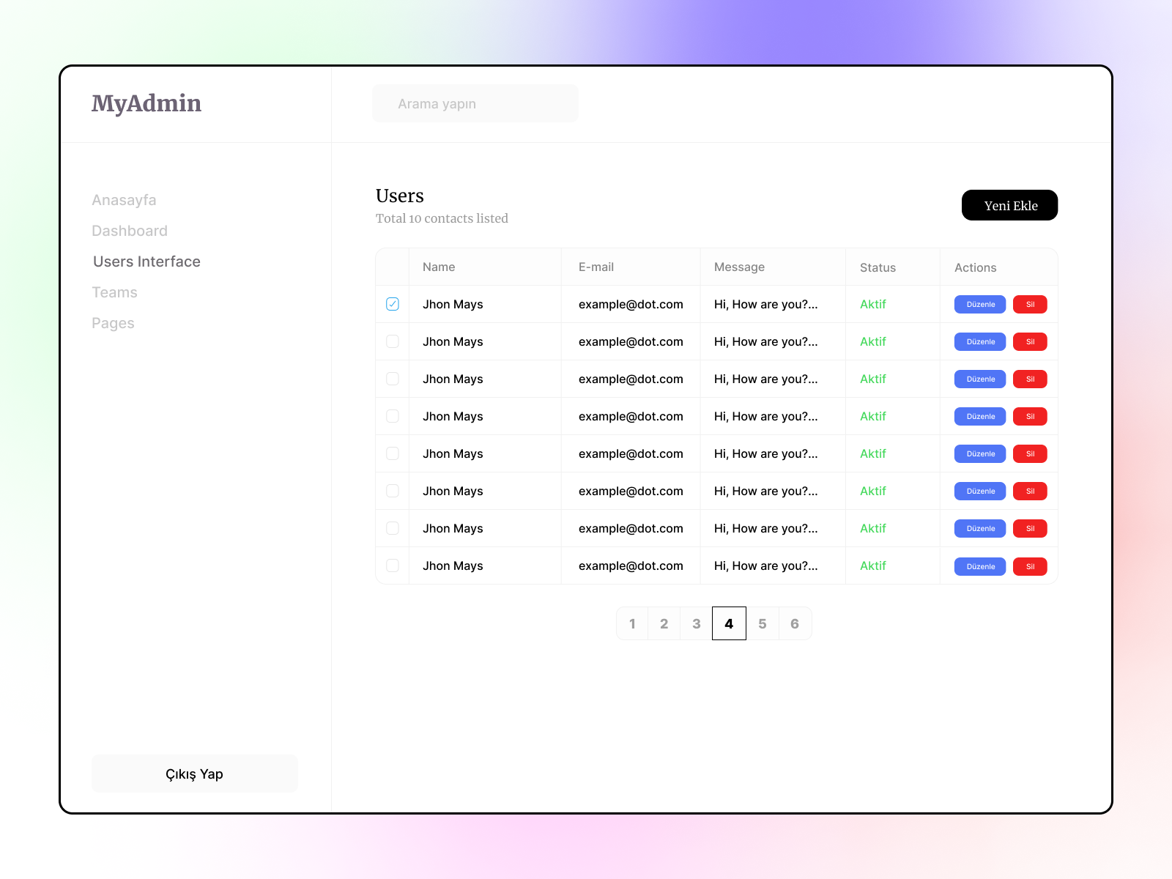Open the Pages section

tap(113, 322)
